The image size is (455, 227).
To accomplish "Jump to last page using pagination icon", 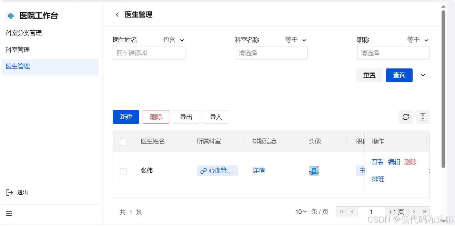I will coord(424,212).
